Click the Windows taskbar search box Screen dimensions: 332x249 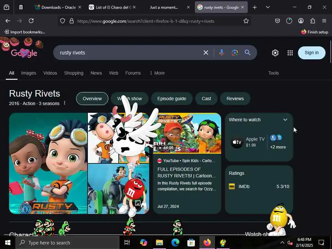tap(67, 243)
